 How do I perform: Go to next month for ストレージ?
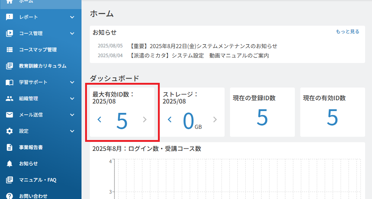coord(215,120)
